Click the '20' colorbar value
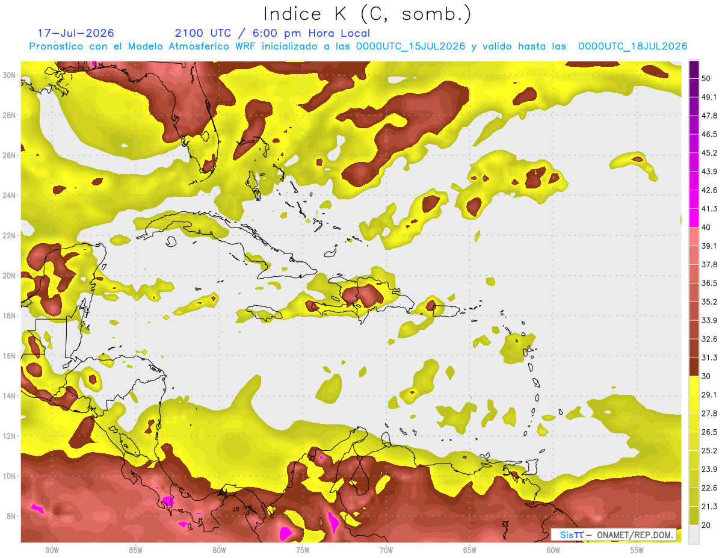This screenshot has width=722, height=558. [x=706, y=525]
